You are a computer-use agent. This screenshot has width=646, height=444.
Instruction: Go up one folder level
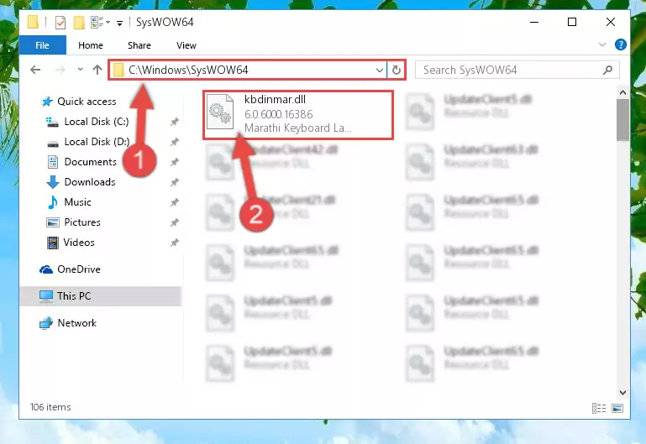97,70
